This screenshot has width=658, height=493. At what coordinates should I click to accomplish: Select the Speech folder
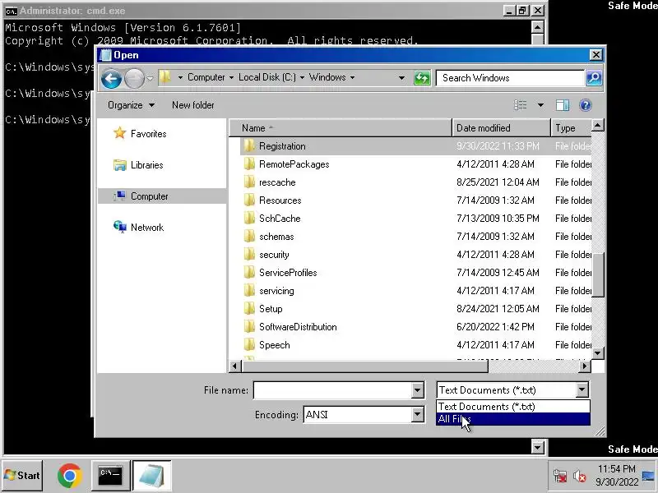click(415, 344)
